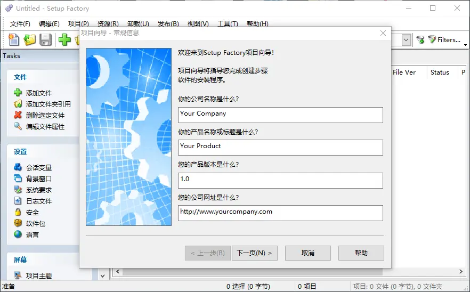
Task: Click the 编辑文件属性 task link
Action: (x=45, y=126)
